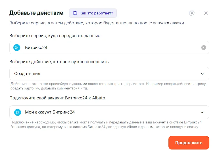
Task: Click the subtitle under the dialog heading
Action: pyautogui.click(x=97, y=23)
